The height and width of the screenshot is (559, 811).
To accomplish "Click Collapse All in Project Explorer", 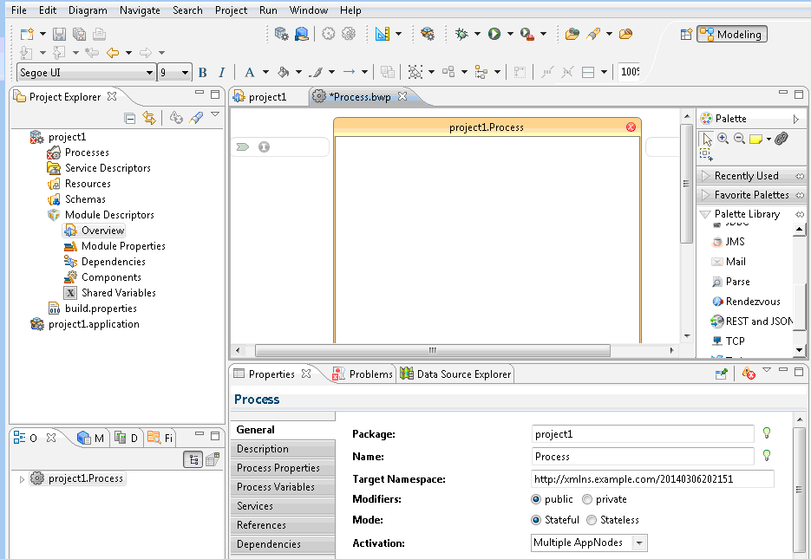I will 130,118.
